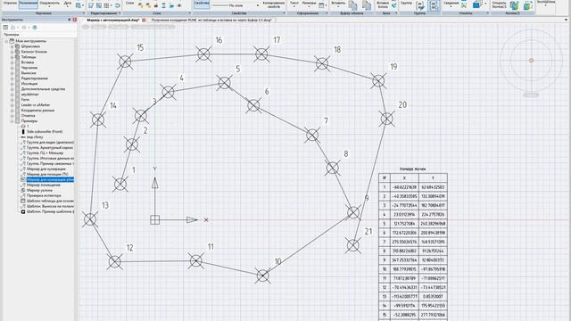Select Группа. Арматурный каркас item

[x=50, y=148]
